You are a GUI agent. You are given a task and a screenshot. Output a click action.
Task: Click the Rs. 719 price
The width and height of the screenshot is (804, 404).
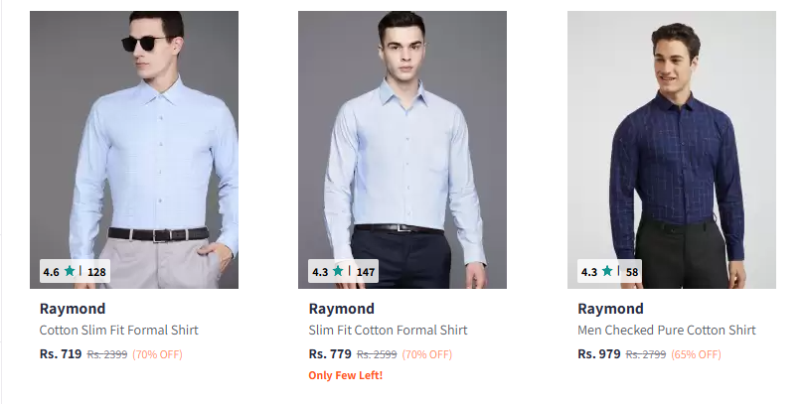(61, 353)
